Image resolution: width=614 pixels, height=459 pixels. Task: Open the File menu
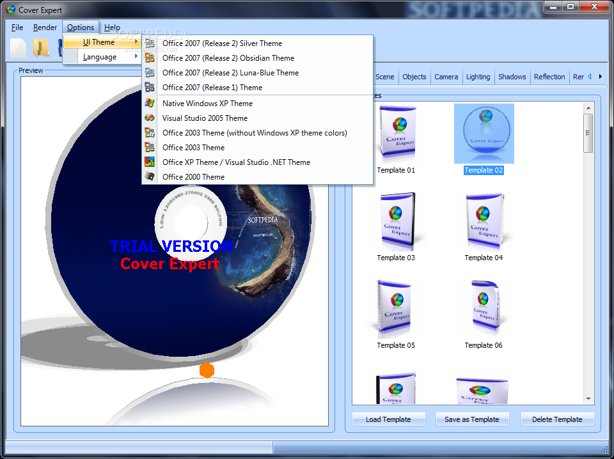(x=17, y=27)
